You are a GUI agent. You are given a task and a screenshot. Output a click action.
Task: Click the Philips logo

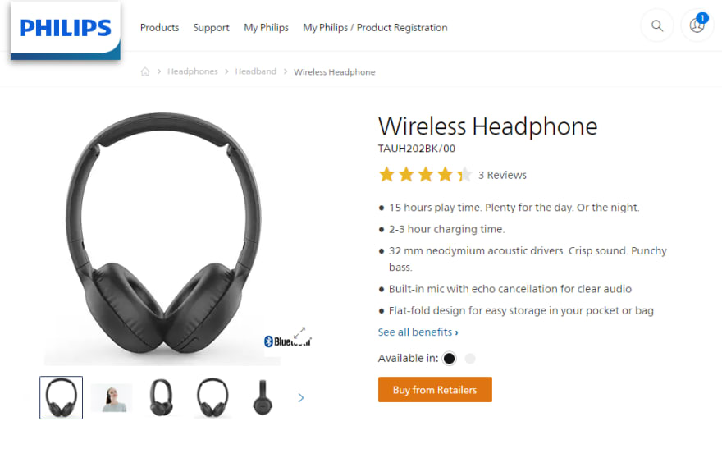point(66,30)
